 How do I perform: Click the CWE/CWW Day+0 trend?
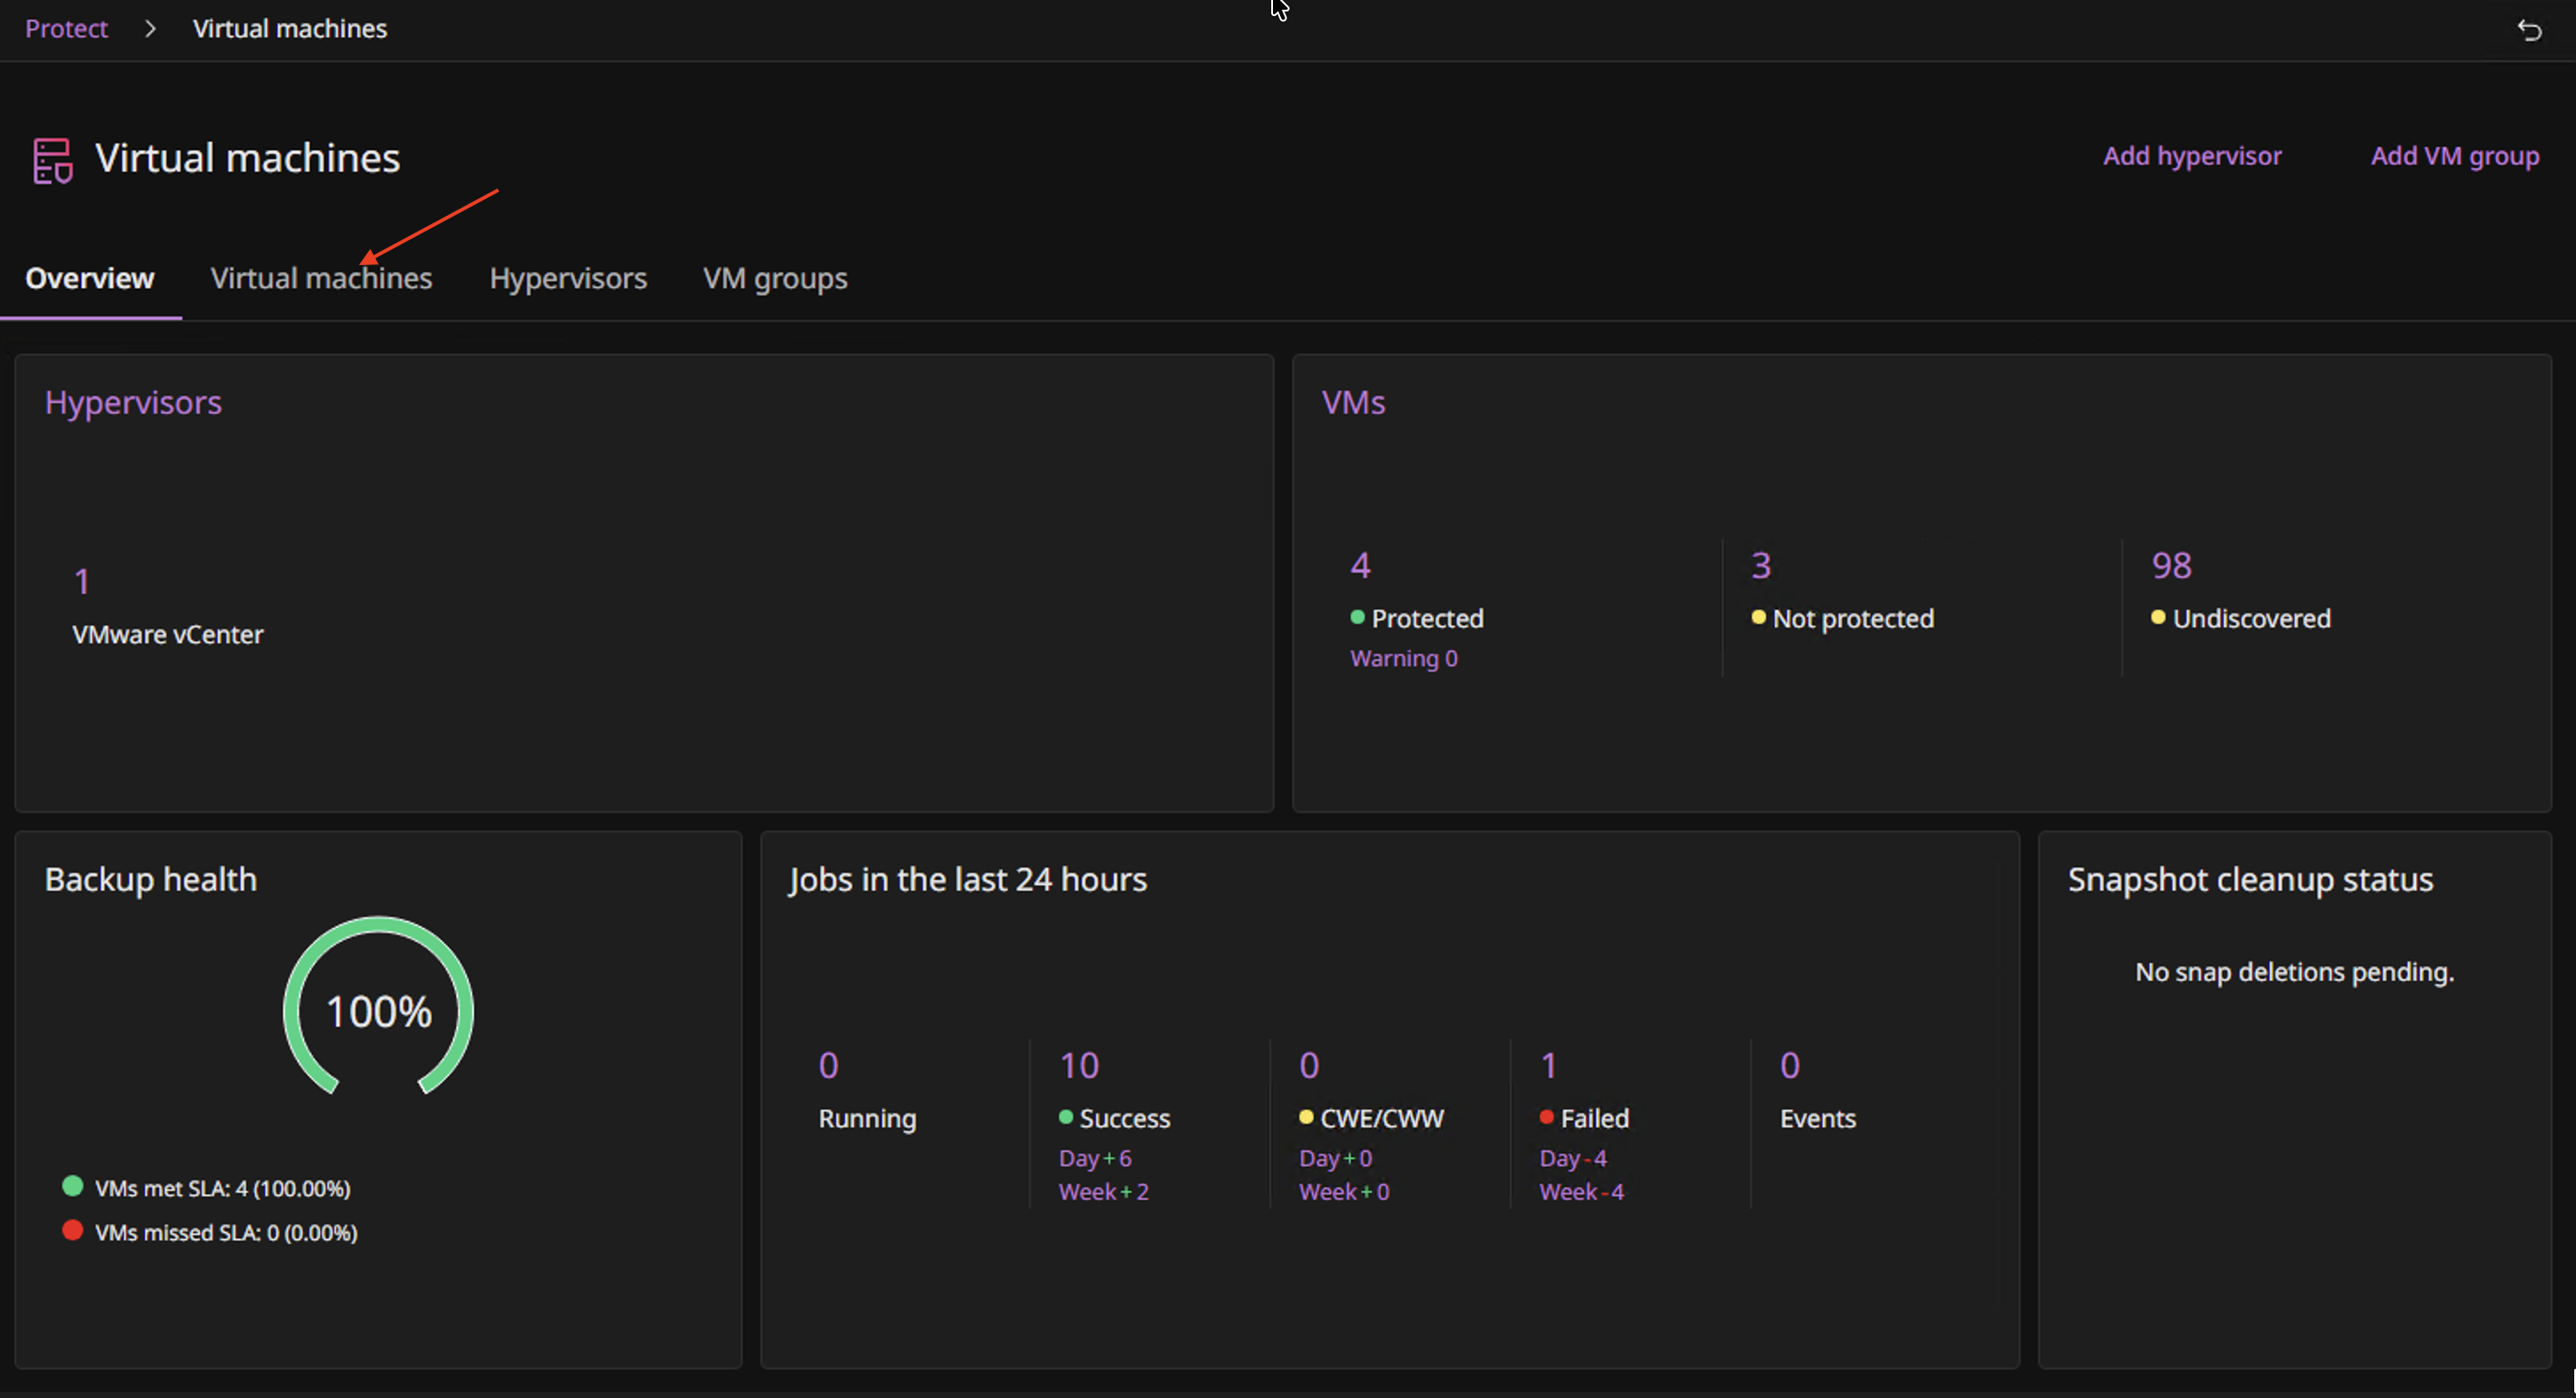coord(1336,1159)
